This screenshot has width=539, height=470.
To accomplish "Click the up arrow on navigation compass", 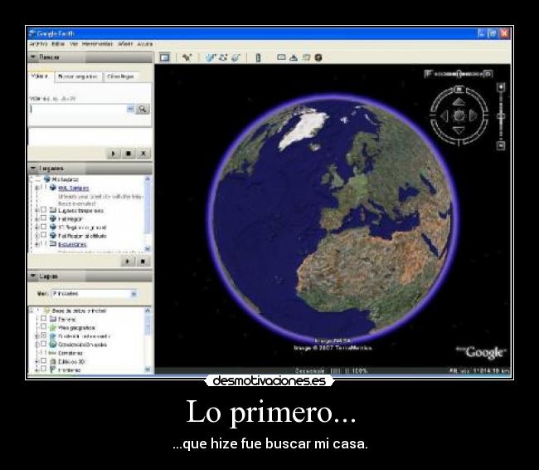I will (x=459, y=101).
